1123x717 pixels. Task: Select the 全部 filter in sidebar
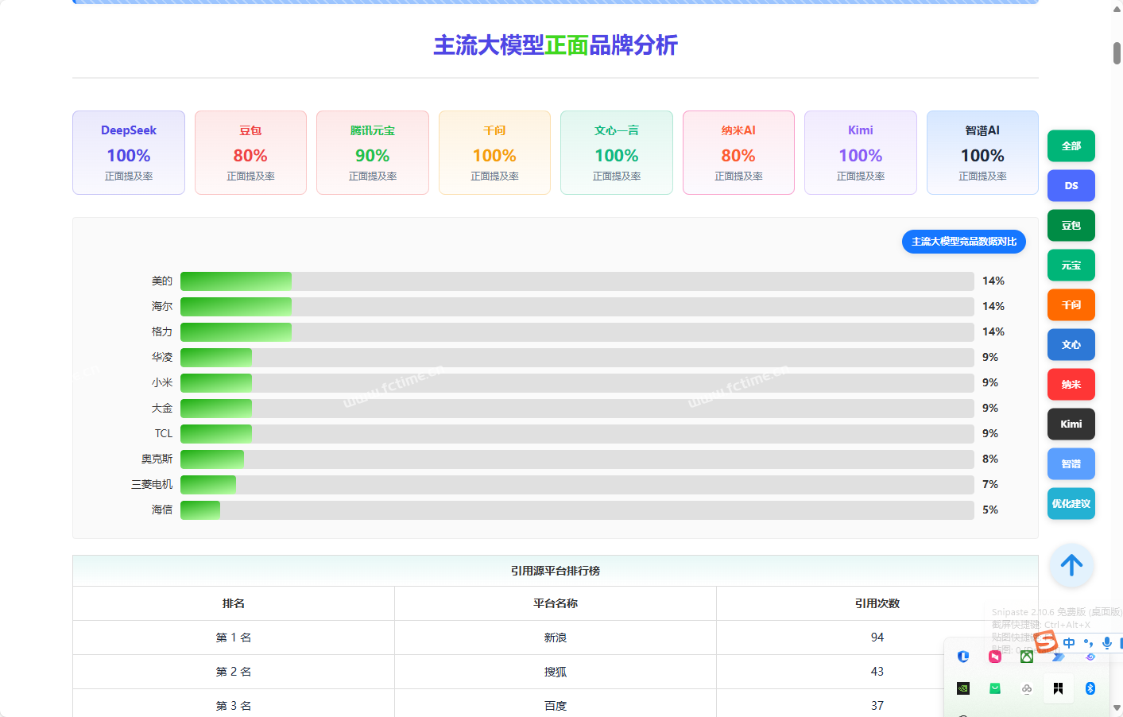coord(1071,146)
